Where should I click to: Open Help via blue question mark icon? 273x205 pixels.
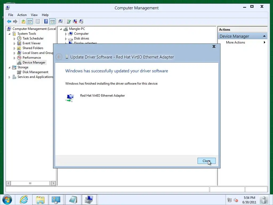(x=46, y=21)
